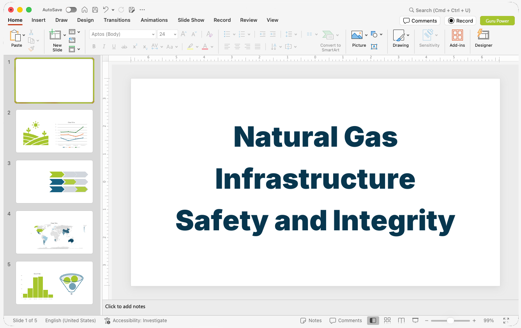Open the Designer pane
Screen dimensions: 521x328
484,39
